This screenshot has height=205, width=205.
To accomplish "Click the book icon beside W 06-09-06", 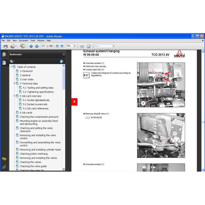I will coord(88,117).
